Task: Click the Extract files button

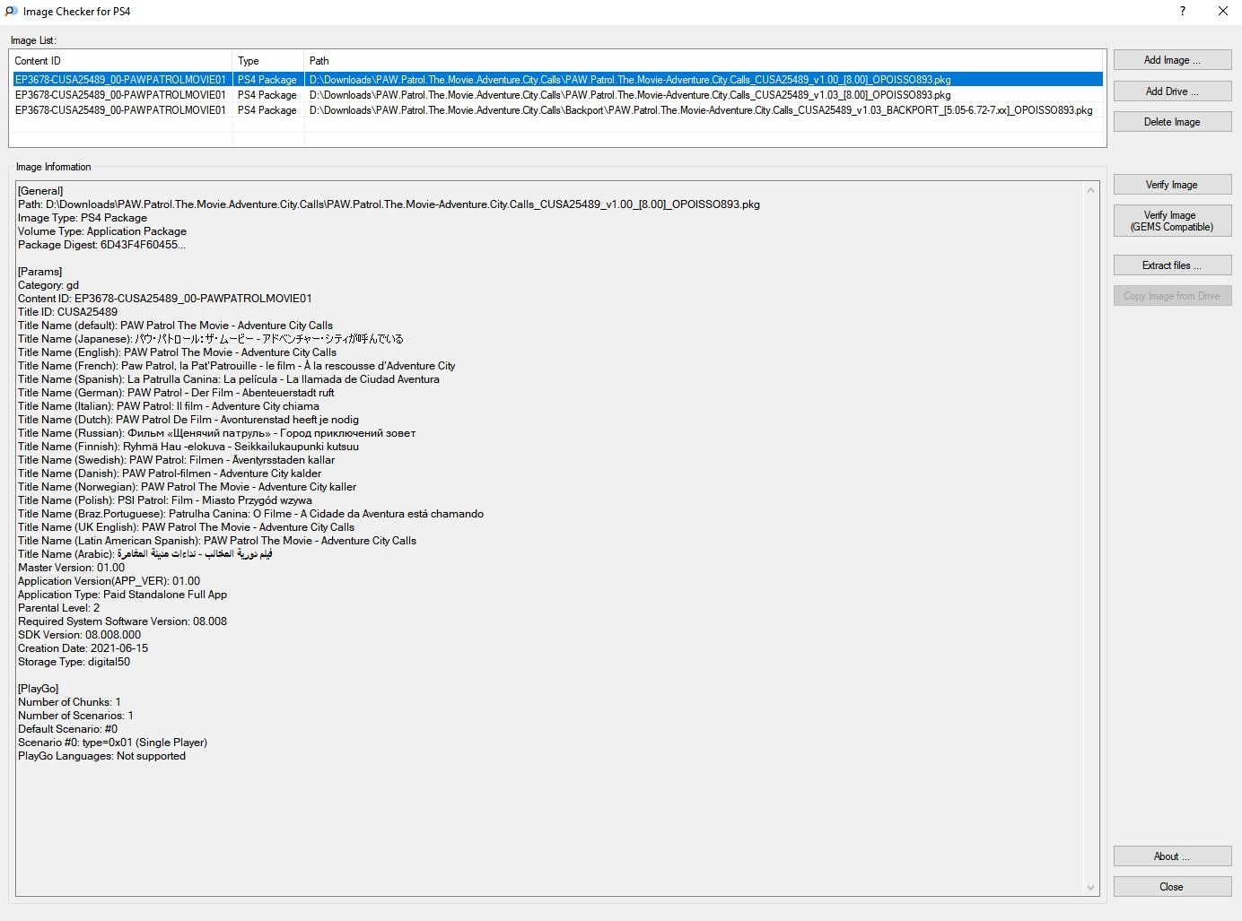Action: pos(1172,265)
